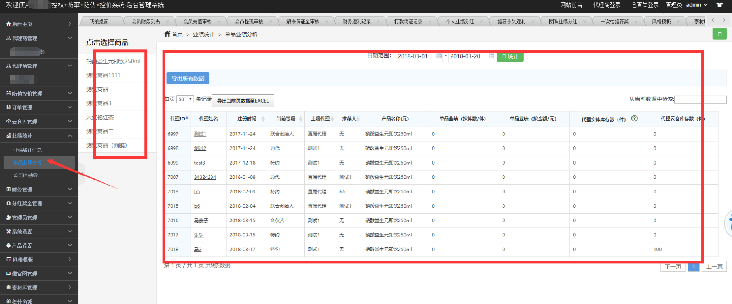Image resolution: width=732 pixels, height=304 pixels.
Task: Switch to 会员财务列表 tab
Action: pyautogui.click(x=146, y=22)
